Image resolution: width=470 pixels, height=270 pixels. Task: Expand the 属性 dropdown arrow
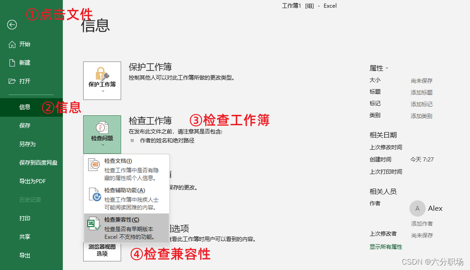pos(387,68)
